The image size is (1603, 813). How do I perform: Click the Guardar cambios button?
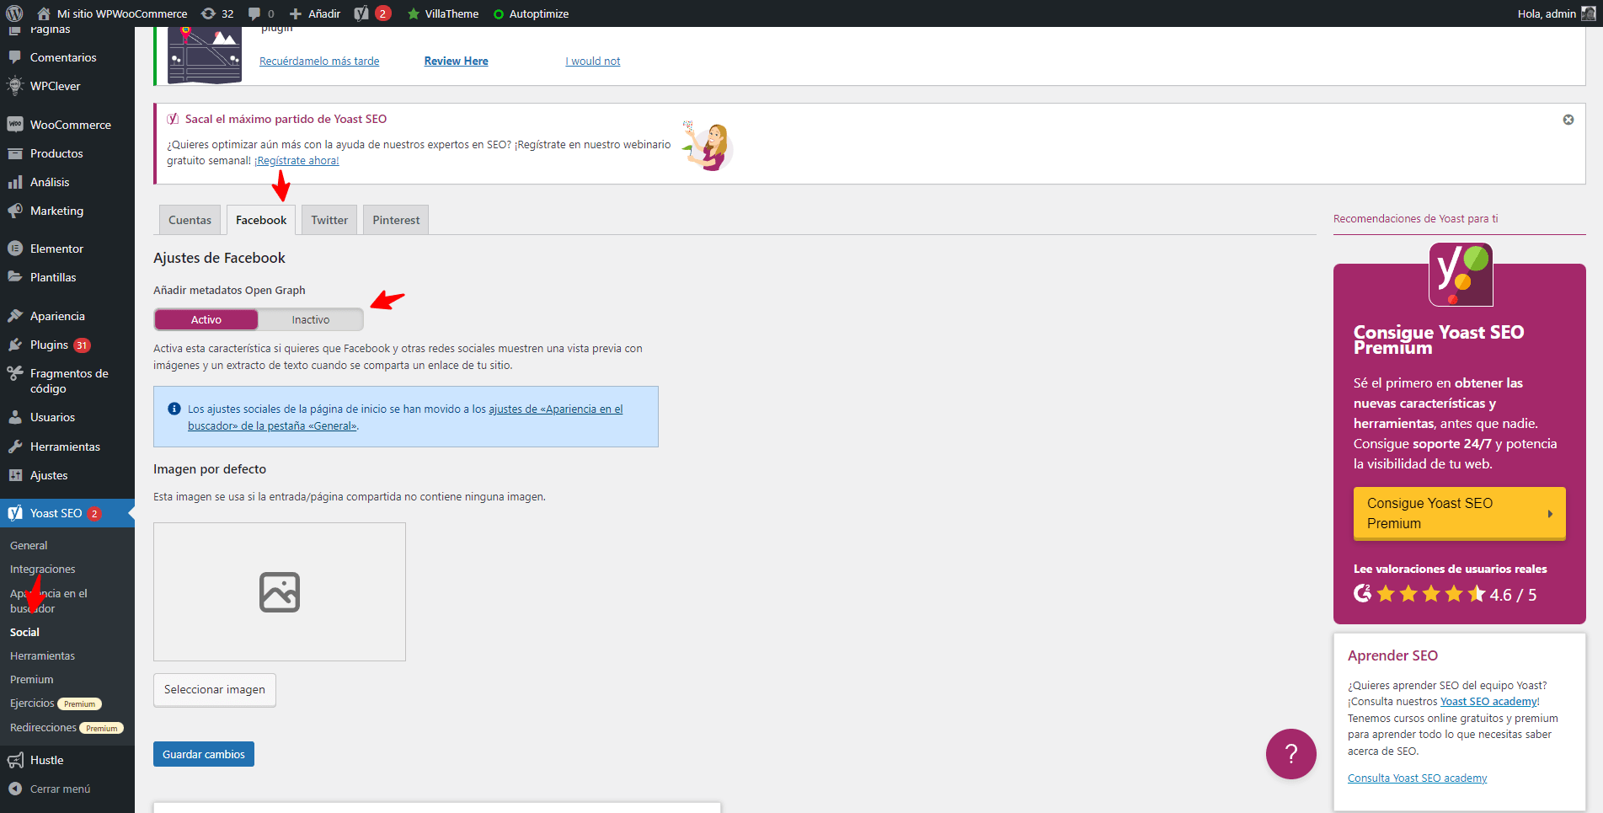(x=204, y=754)
